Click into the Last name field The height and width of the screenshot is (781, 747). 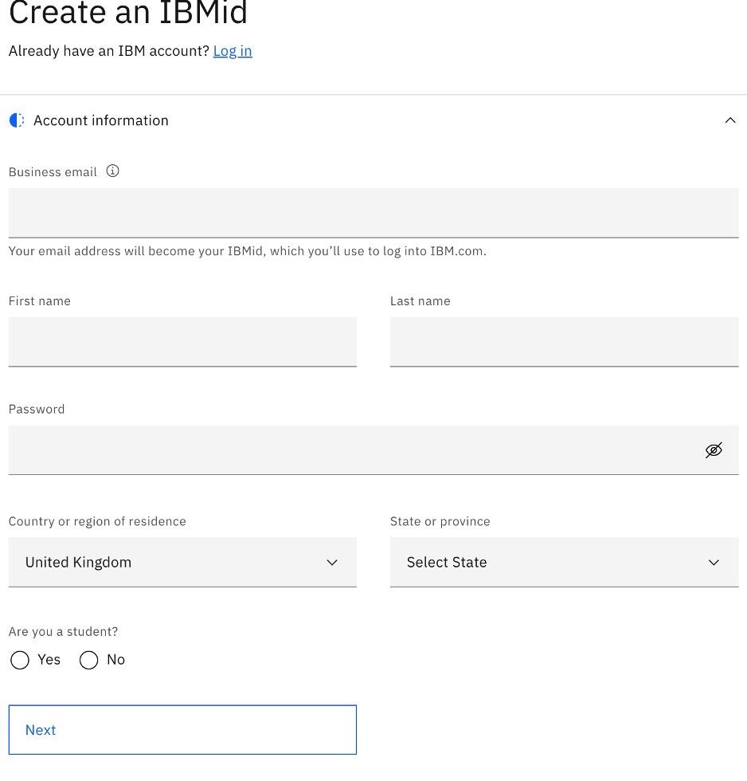564,342
